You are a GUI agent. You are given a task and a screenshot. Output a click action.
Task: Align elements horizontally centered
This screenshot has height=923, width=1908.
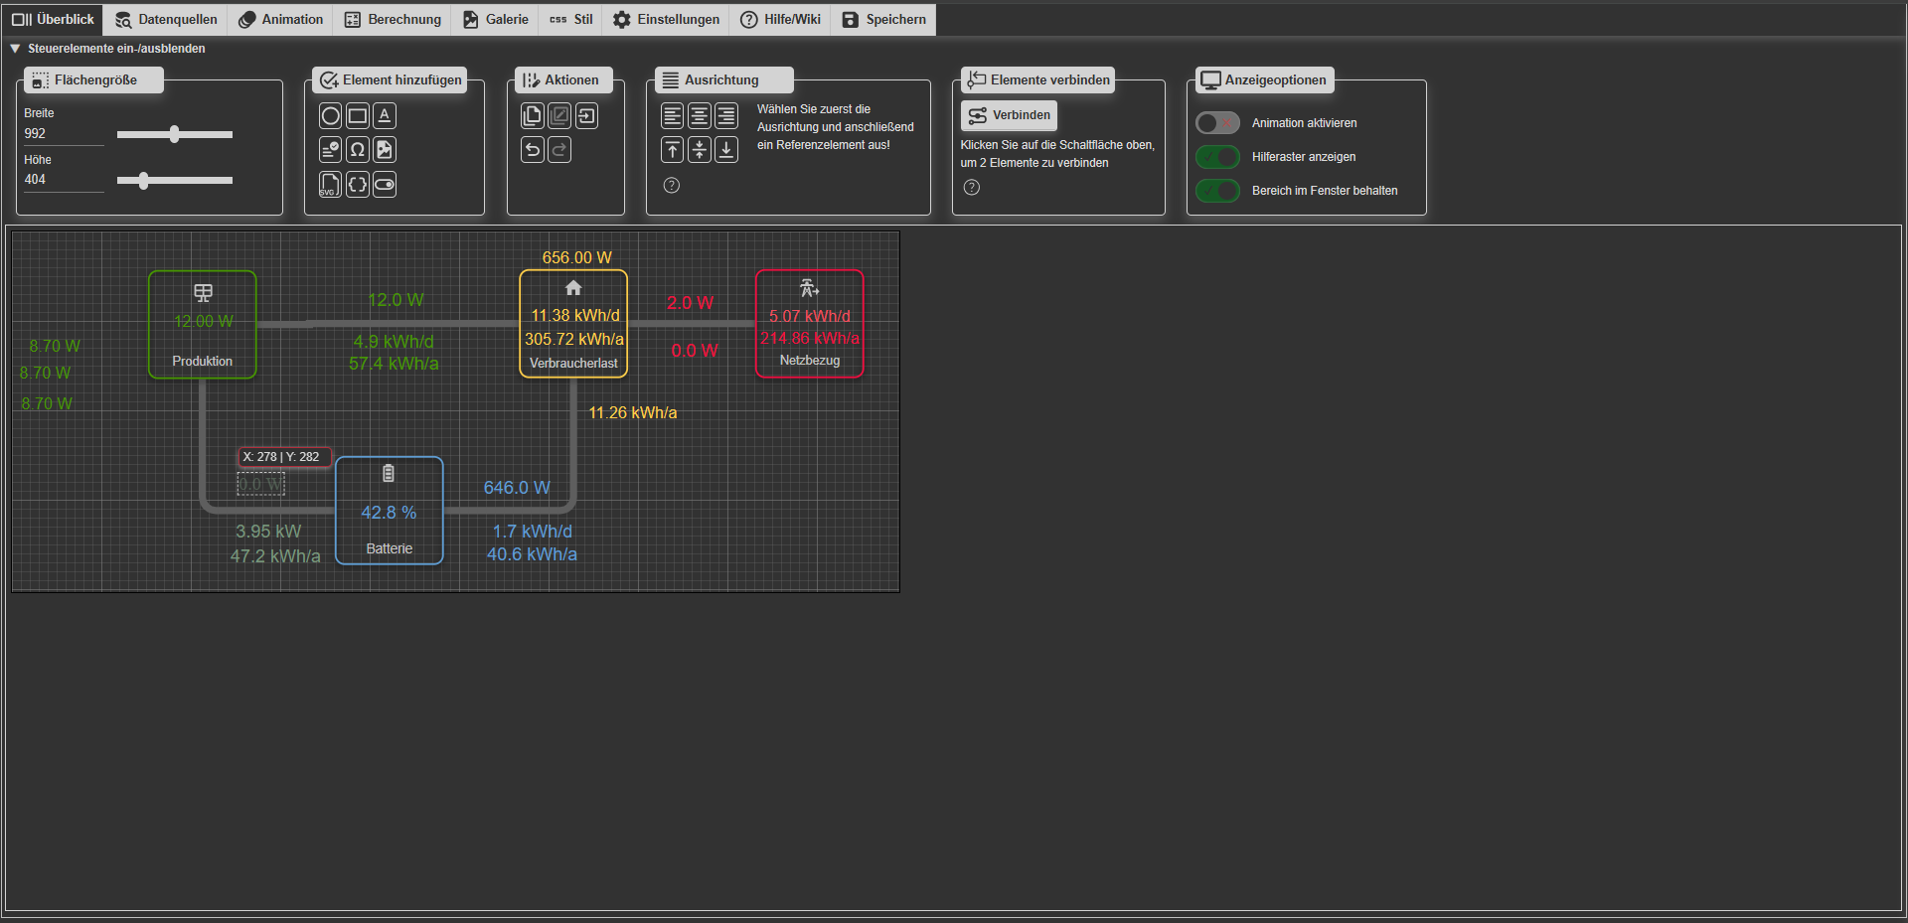pyautogui.click(x=700, y=116)
